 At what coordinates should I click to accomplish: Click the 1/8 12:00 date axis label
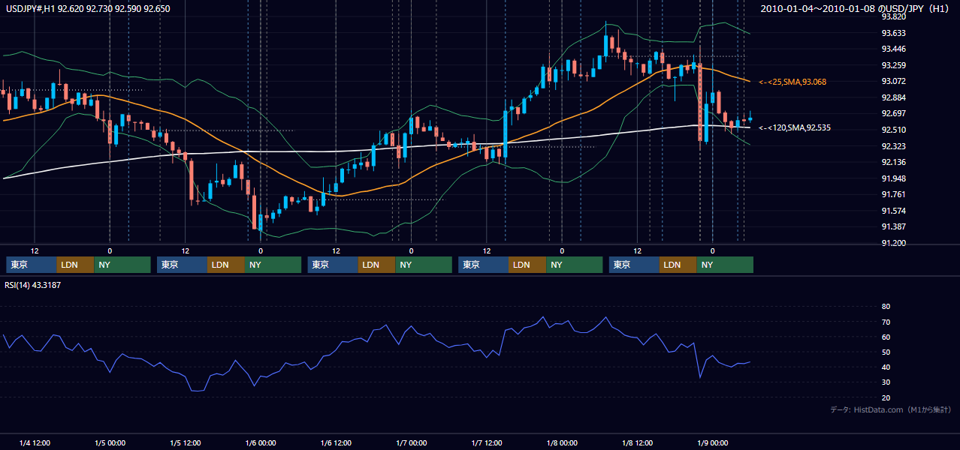pyautogui.click(x=637, y=442)
